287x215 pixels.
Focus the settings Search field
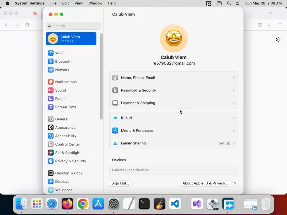pyautogui.click(x=73, y=26)
